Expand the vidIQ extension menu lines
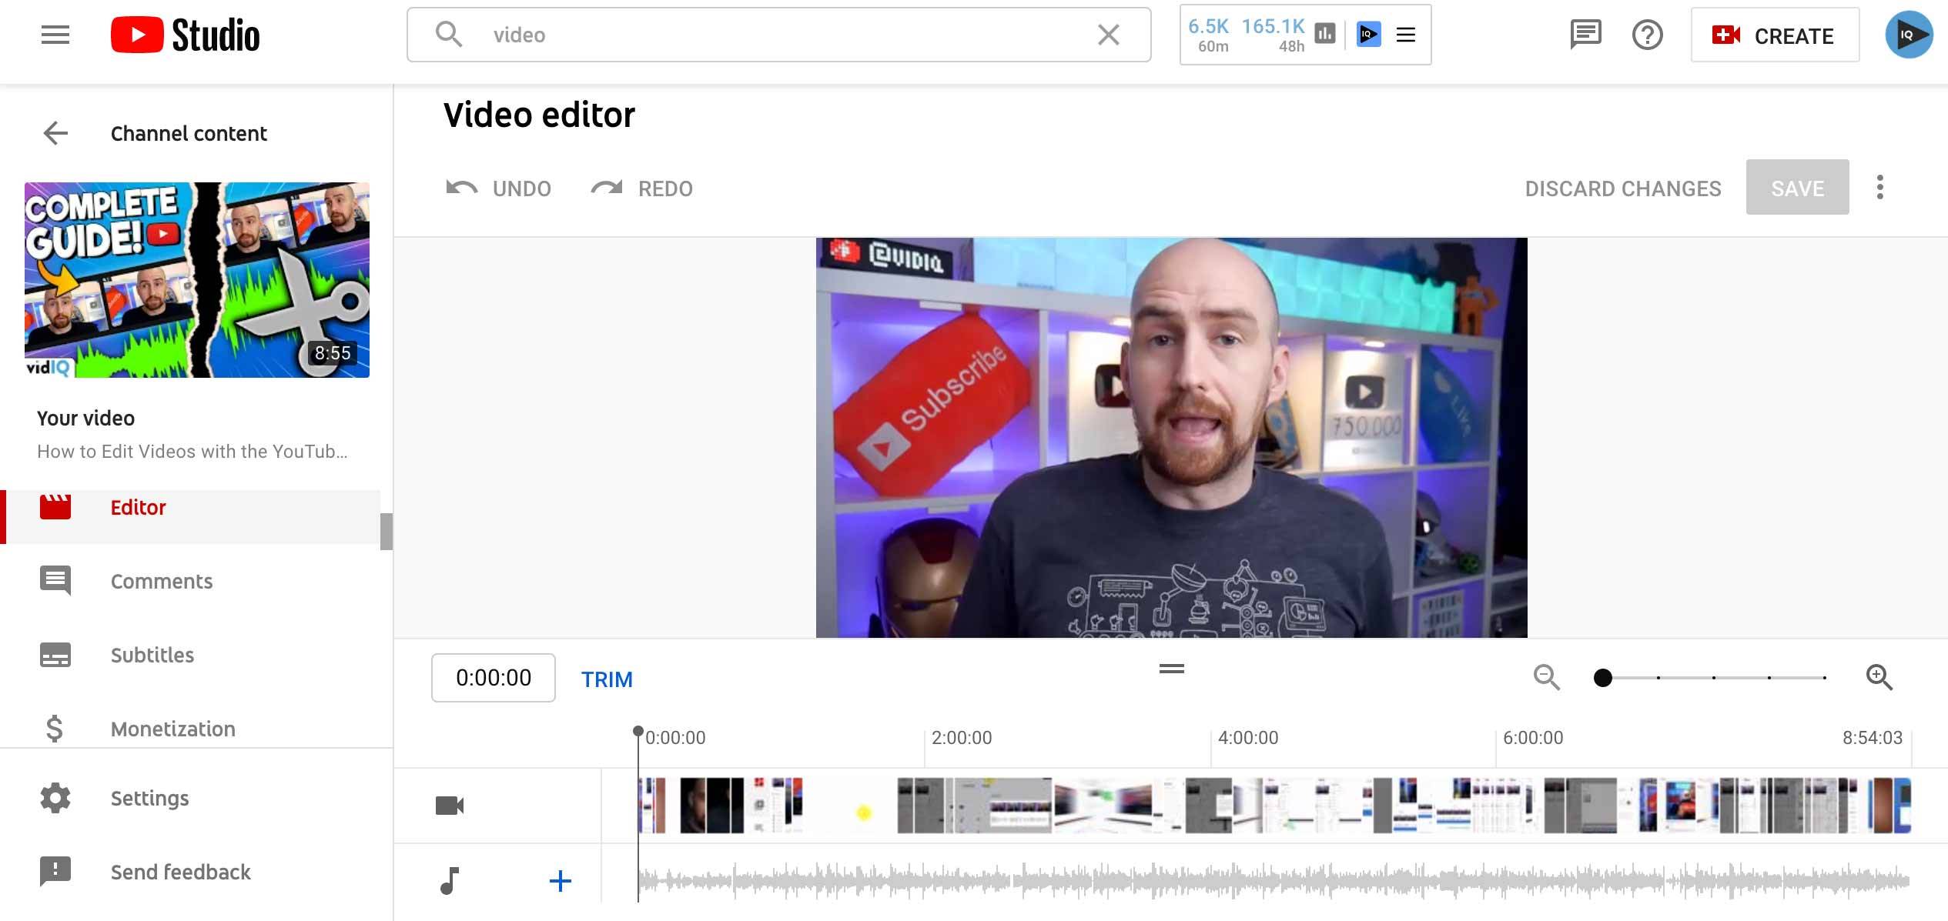The width and height of the screenshot is (1948, 921). click(x=1406, y=35)
